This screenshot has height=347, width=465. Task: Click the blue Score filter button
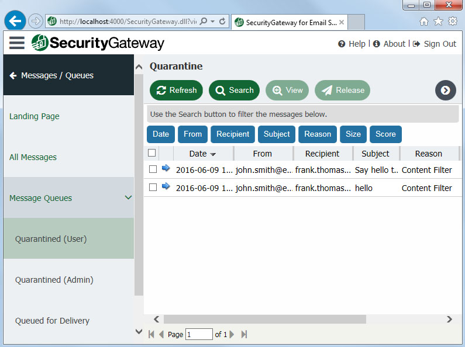[x=386, y=134]
